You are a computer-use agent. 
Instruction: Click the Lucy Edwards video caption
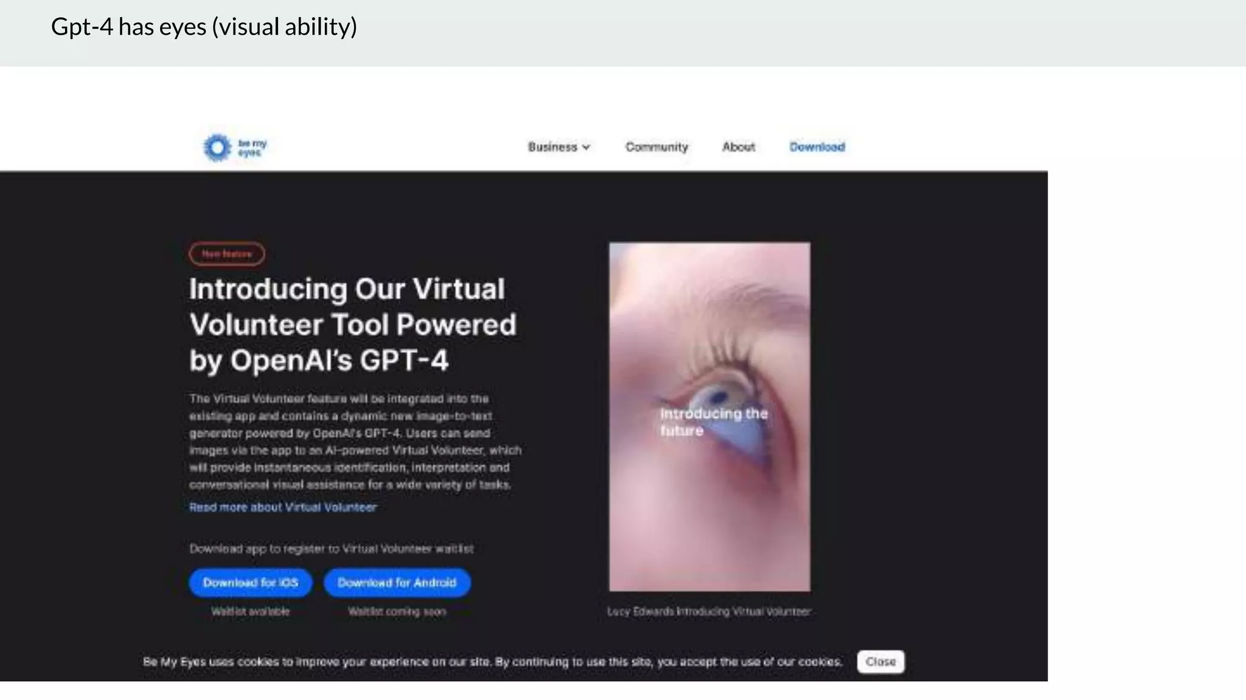click(x=709, y=612)
